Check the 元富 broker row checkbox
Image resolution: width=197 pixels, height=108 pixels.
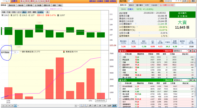point(120,62)
